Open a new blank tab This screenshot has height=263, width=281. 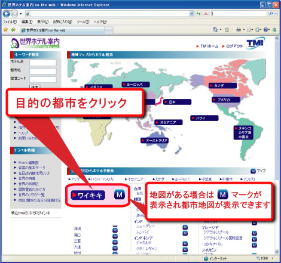click(109, 30)
